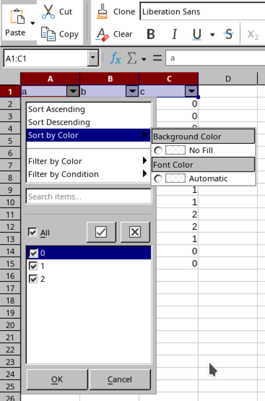
Task: Click the Copy documents icon
Action: (48, 34)
